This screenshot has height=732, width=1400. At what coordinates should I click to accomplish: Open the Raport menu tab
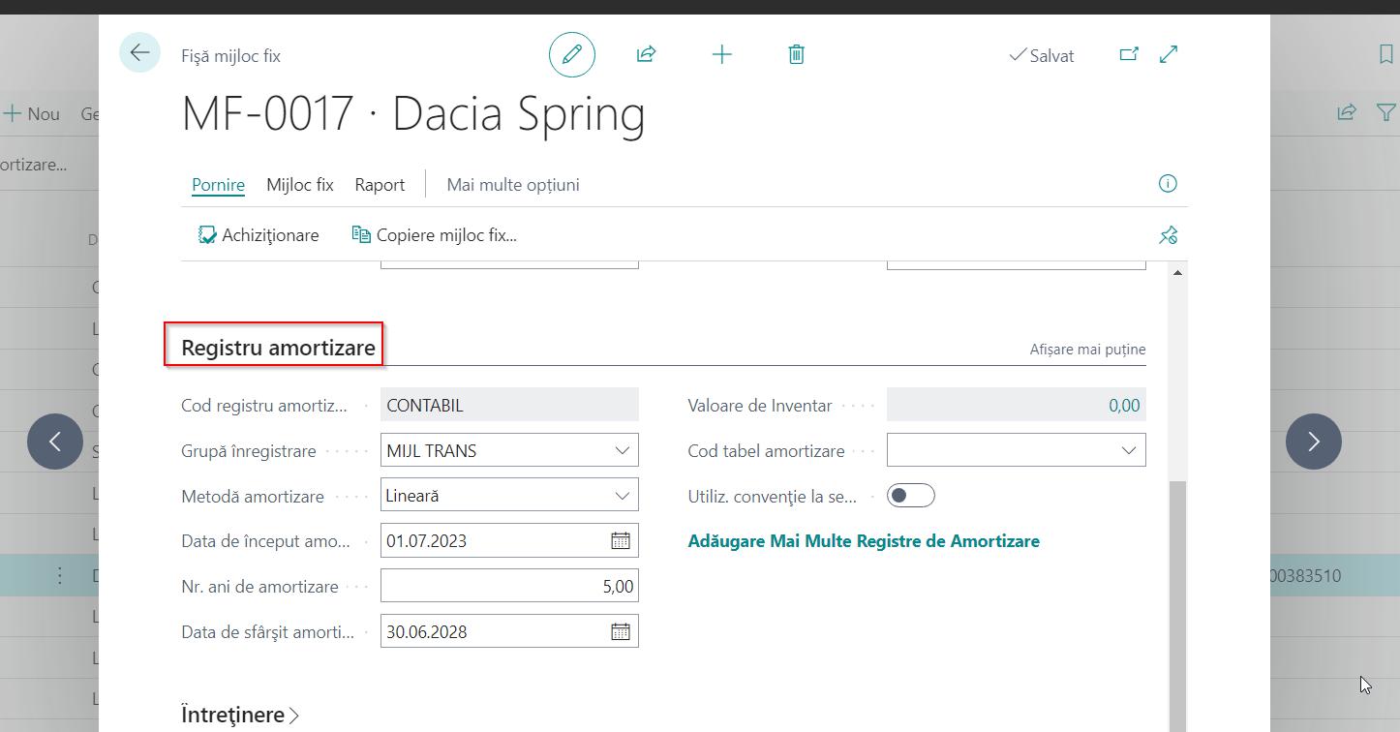tap(380, 185)
